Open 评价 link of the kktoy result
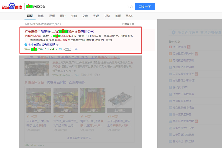 pos(97,75)
